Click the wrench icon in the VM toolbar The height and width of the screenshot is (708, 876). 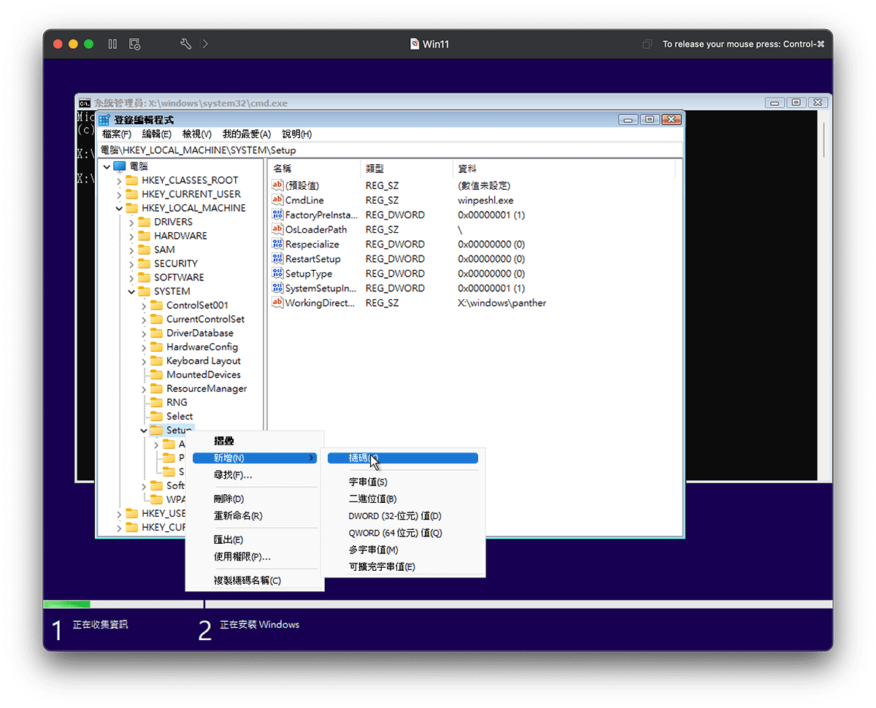tap(185, 44)
